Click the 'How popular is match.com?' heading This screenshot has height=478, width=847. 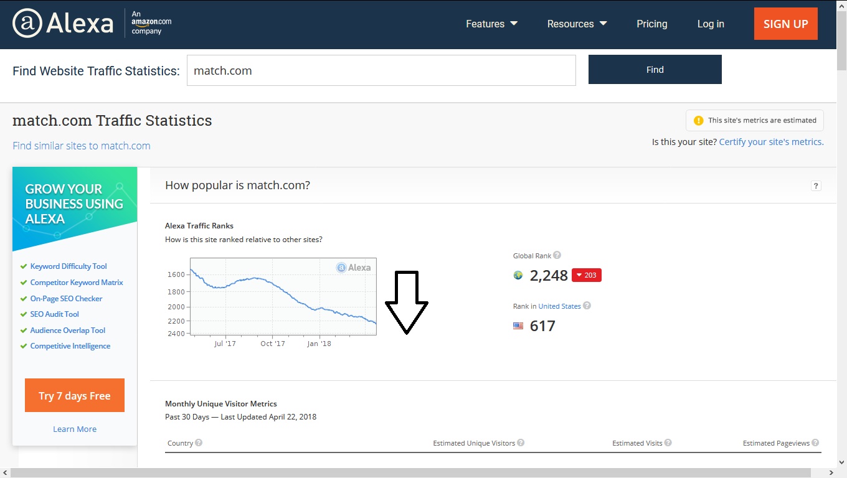tap(237, 185)
